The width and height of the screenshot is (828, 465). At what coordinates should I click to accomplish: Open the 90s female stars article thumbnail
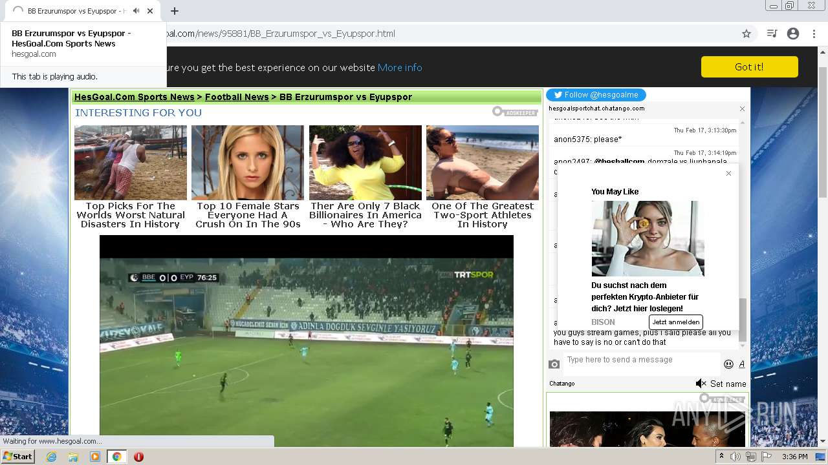coord(248,163)
